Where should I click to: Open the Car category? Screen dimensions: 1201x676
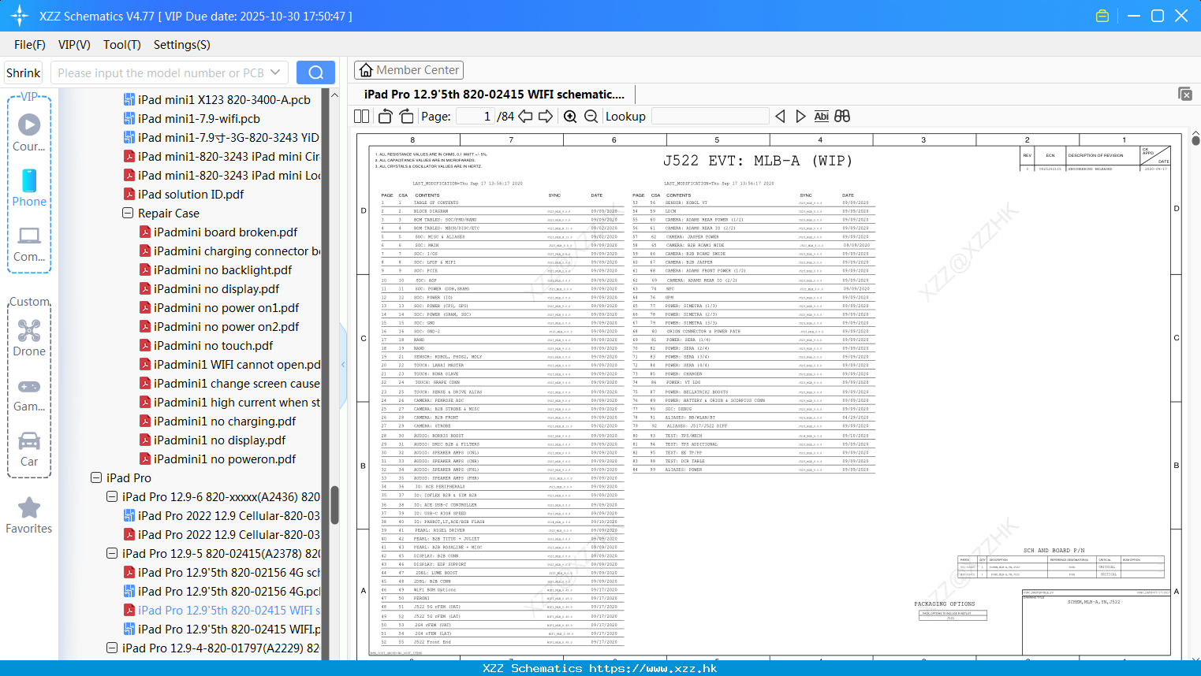click(29, 448)
